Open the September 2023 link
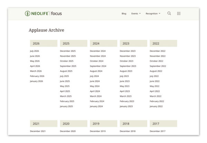 click(128, 66)
